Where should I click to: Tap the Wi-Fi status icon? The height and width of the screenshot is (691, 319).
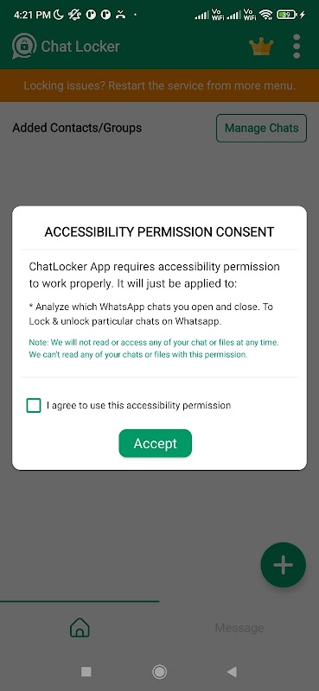pyautogui.click(x=266, y=15)
